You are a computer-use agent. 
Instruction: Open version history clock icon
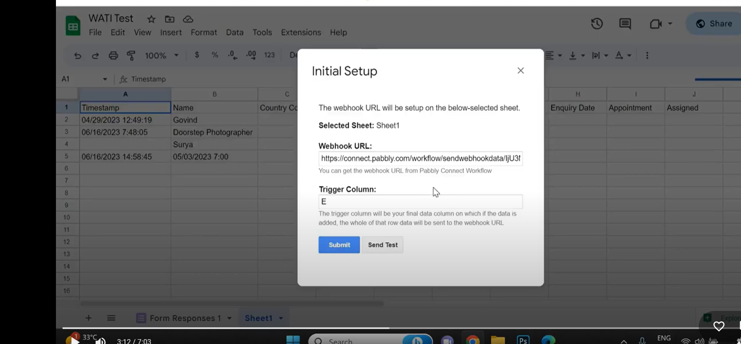(597, 24)
